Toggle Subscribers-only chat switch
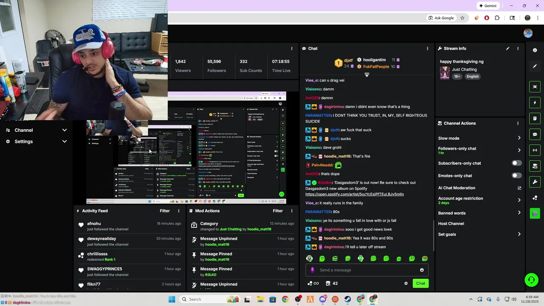The width and height of the screenshot is (544, 306). tap(516, 163)
